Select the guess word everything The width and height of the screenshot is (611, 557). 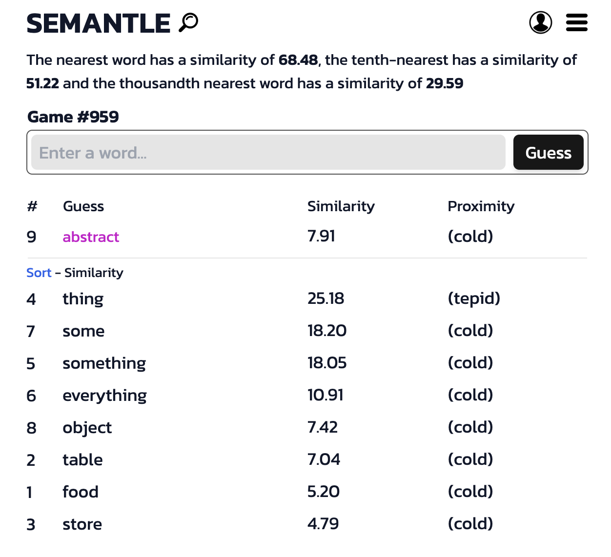pyautogui.click(x=104, y=395)
